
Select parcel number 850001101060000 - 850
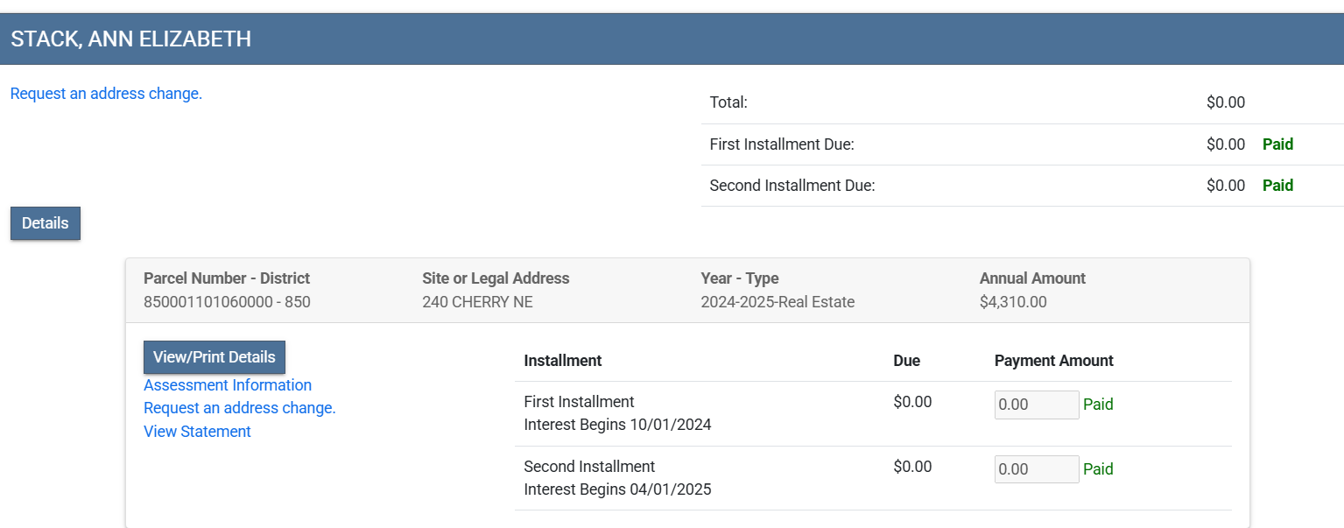[227, 302]
